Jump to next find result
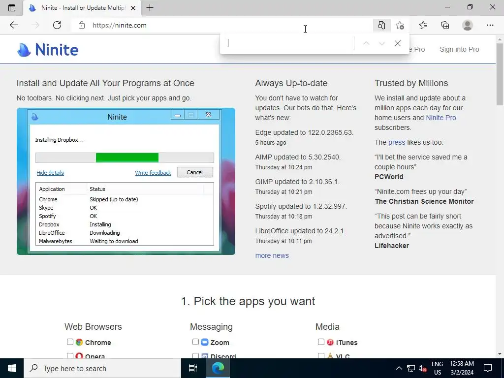Viewport: 504px width, 378px height. click(382, 43)
